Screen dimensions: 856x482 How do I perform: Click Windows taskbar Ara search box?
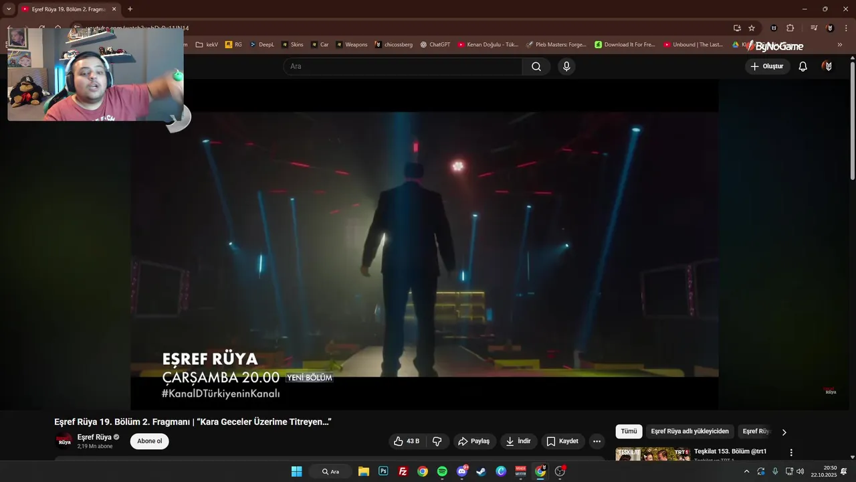click(x=330, y=471)
